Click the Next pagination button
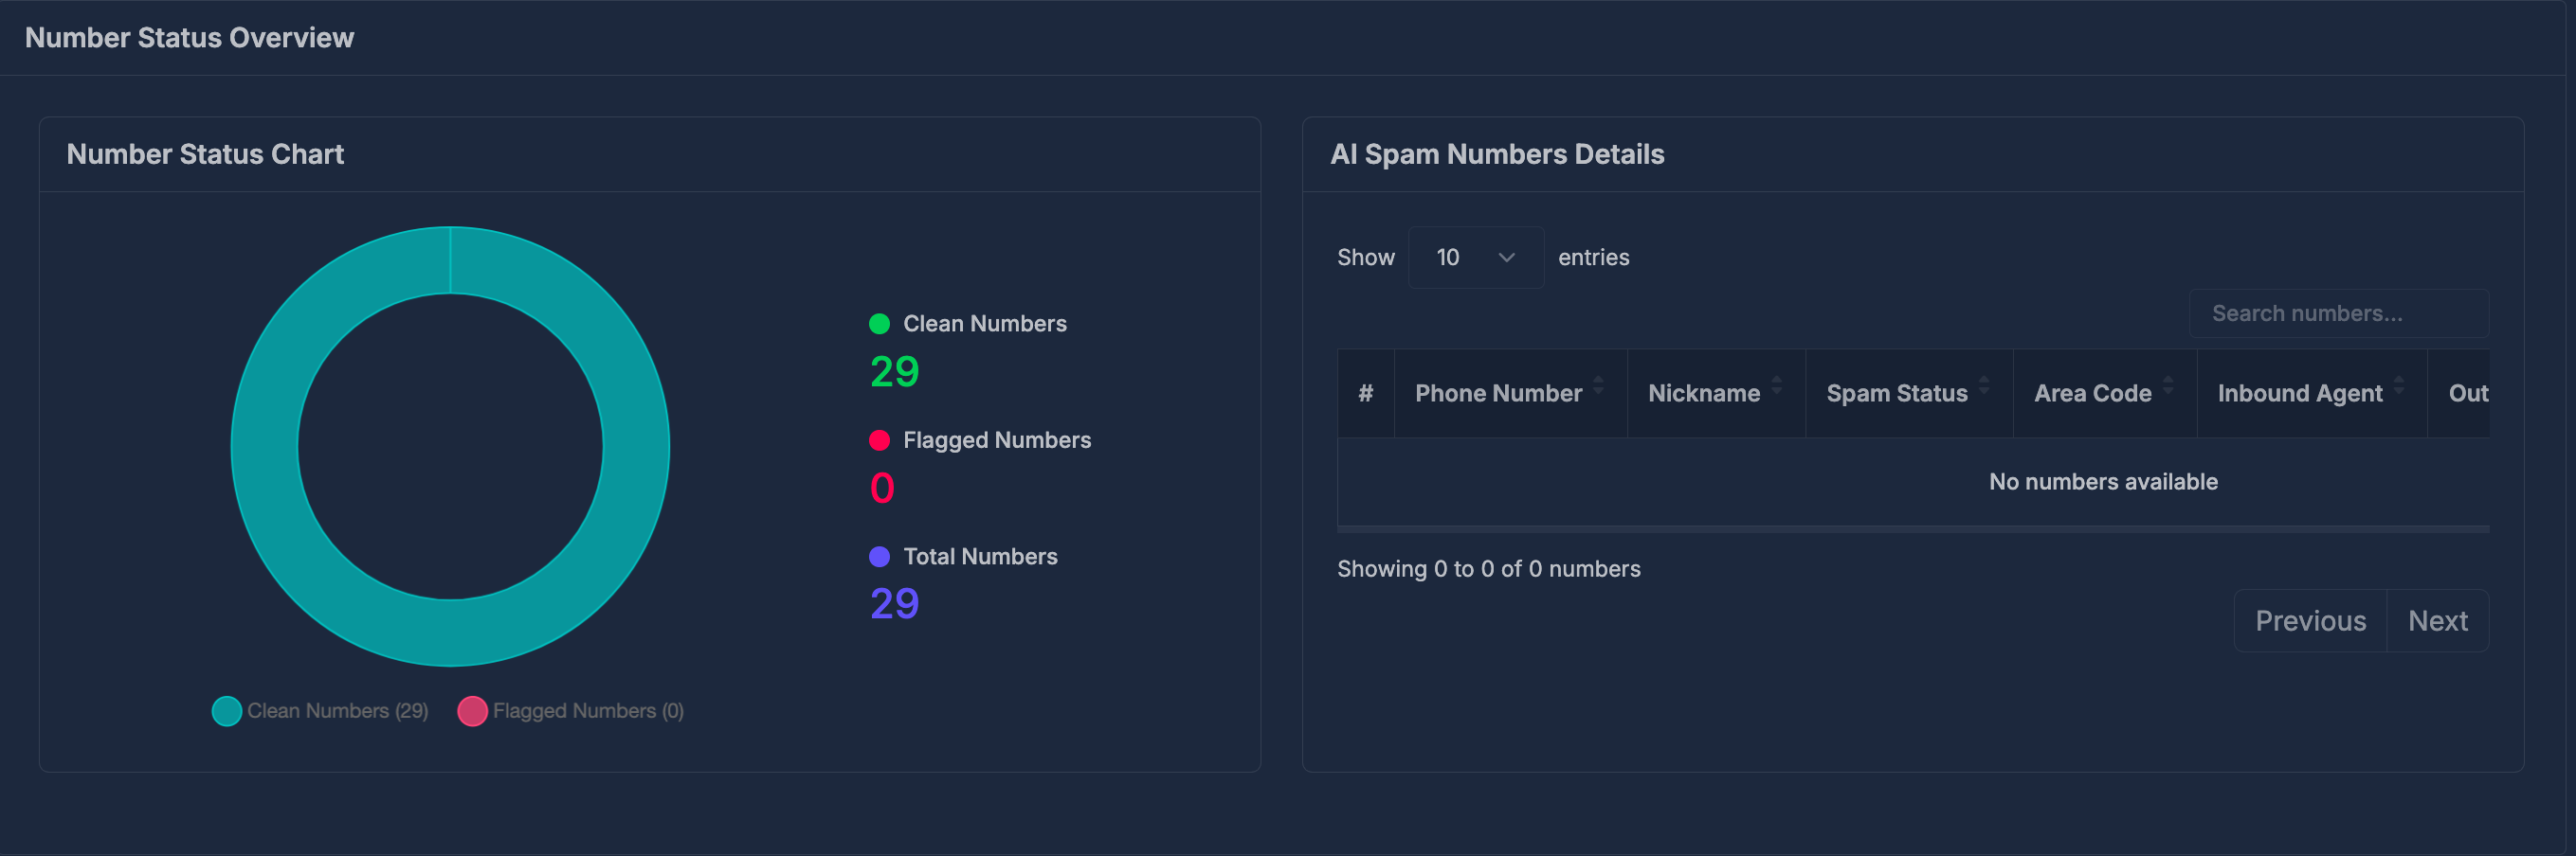The width and height of the screenshot is (2576, 856). (x=2438, y=619)
